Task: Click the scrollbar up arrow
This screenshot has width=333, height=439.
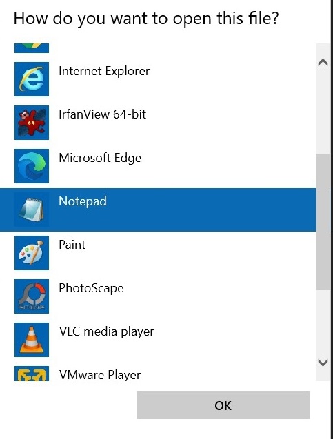Action: [323, 62]
